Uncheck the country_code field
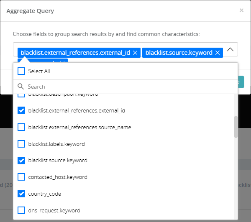 click(21, 194)
